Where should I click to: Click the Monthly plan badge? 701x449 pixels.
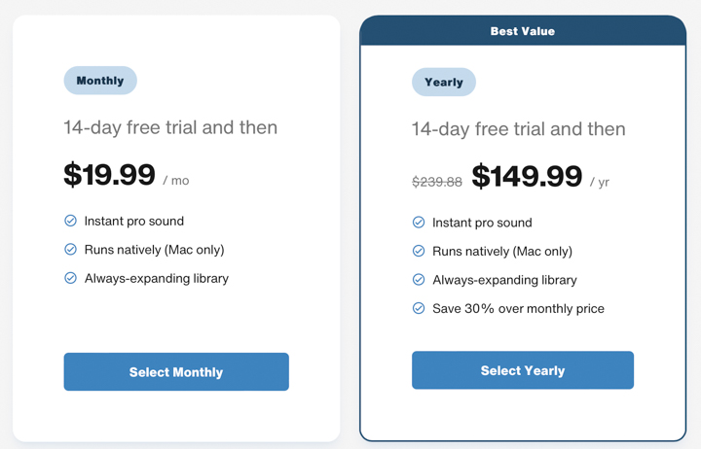click(100, 81)
